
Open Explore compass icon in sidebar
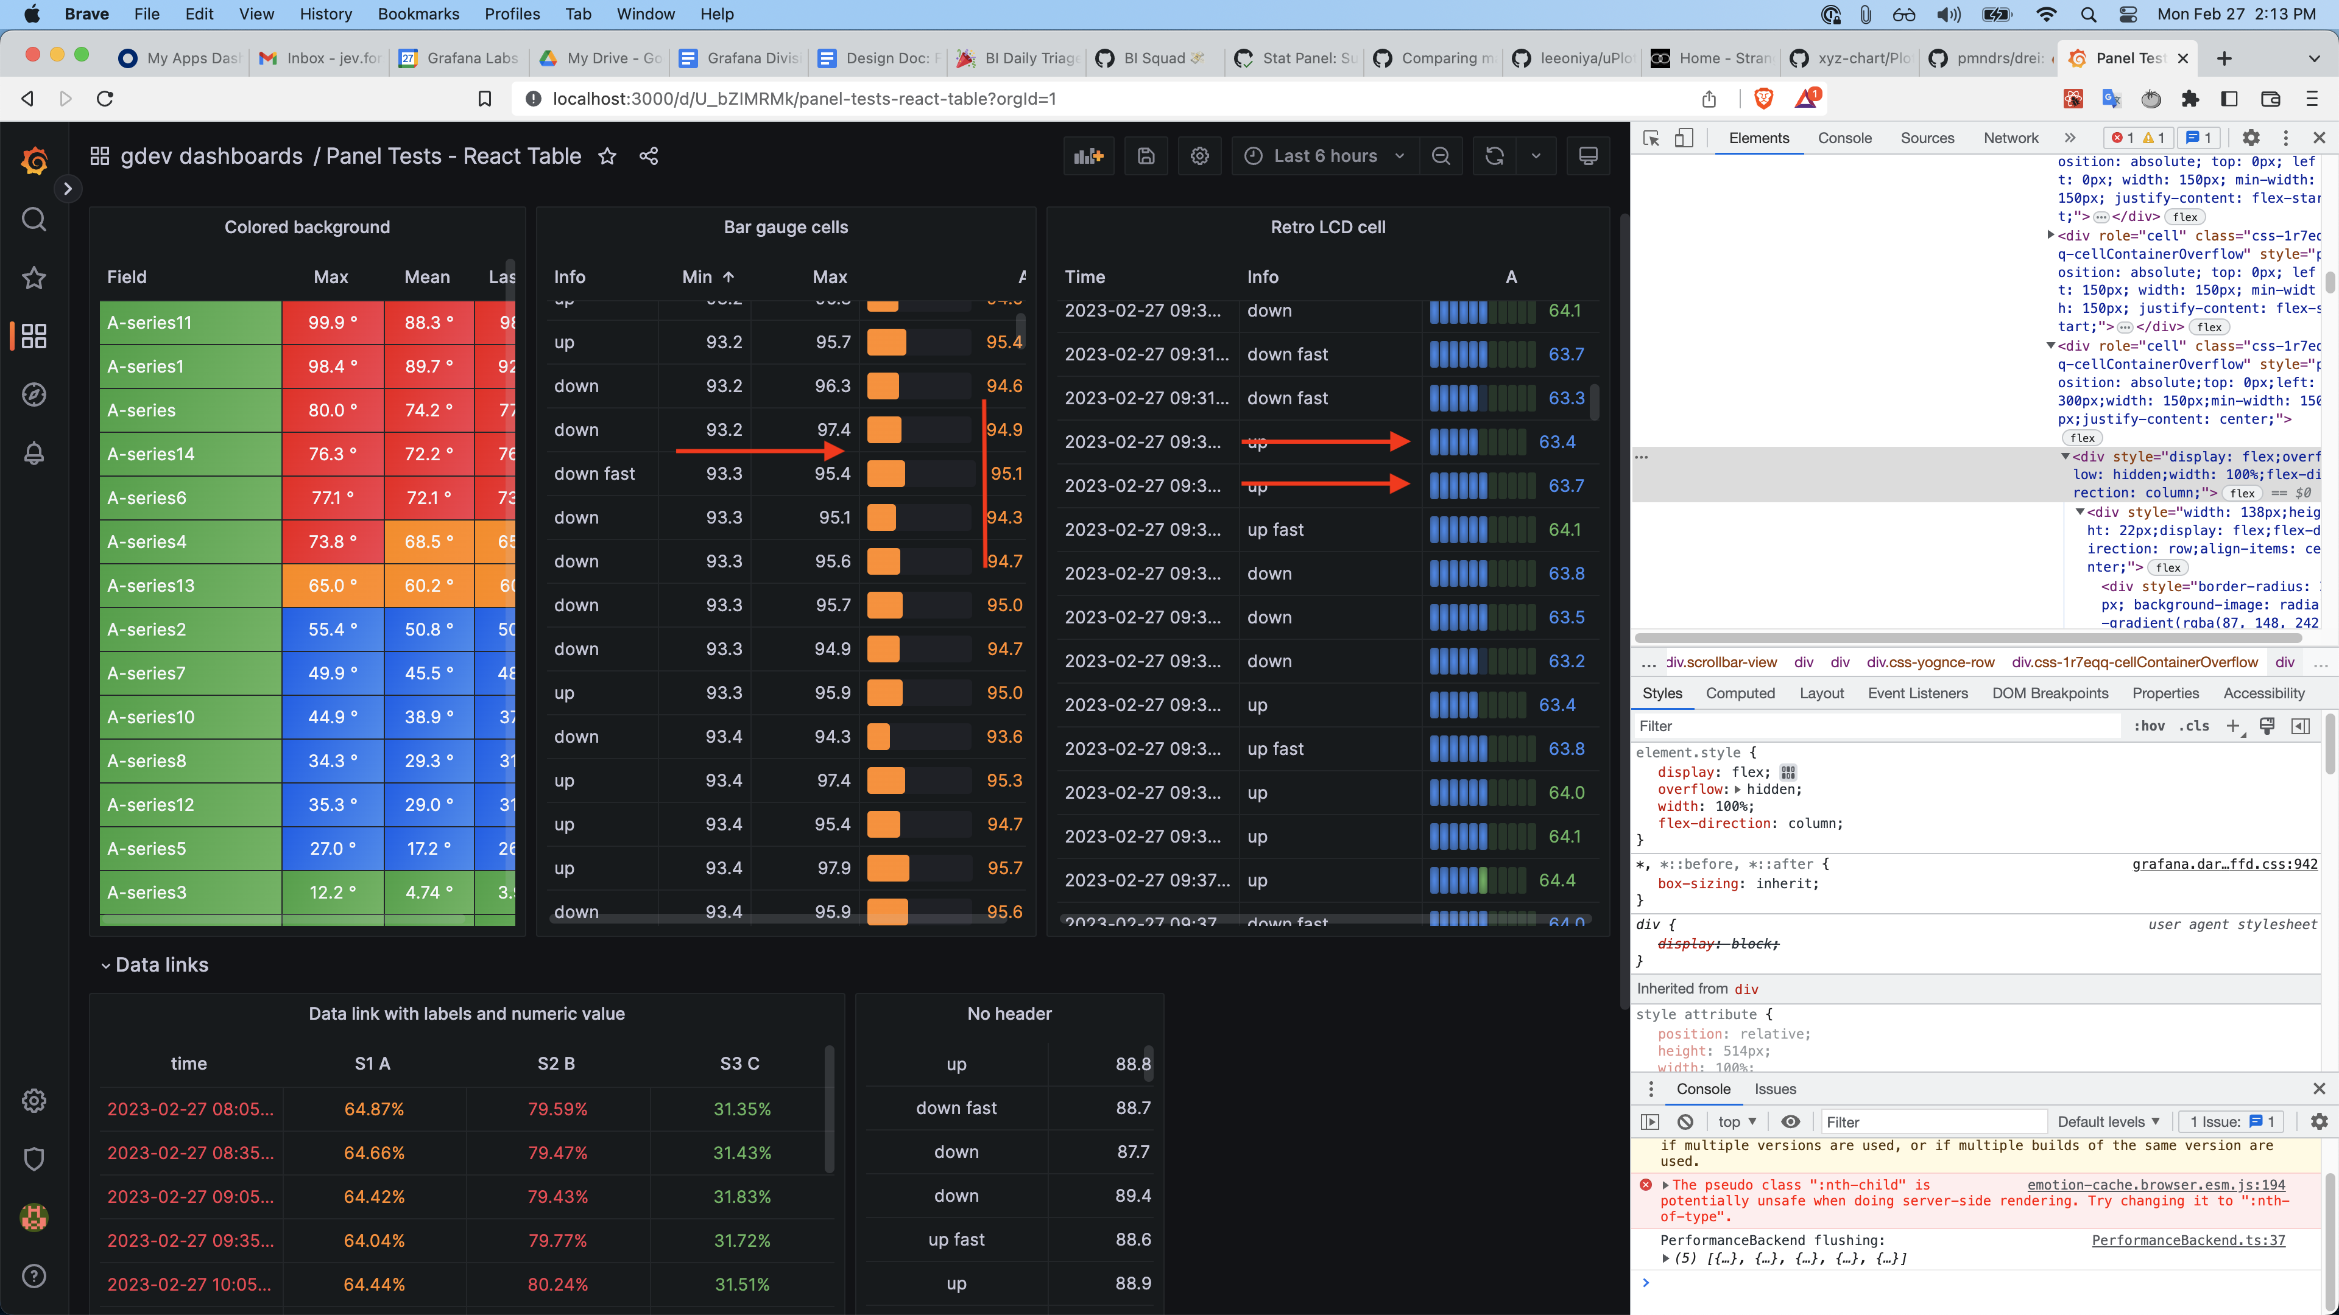pyautogui.click(x=34, y=394)
